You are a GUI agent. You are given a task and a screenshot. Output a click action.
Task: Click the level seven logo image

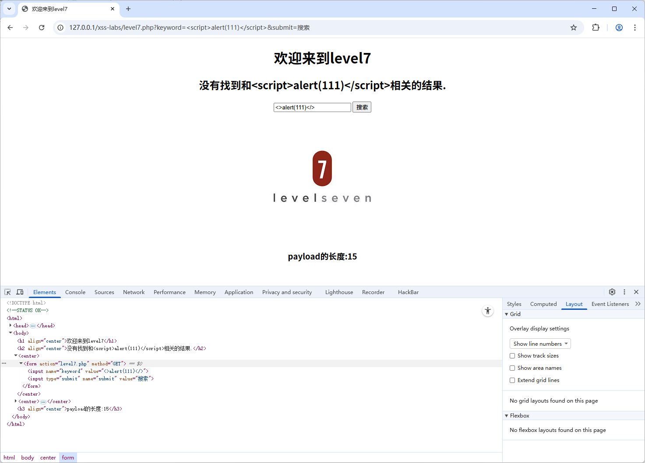pos(322,177)
